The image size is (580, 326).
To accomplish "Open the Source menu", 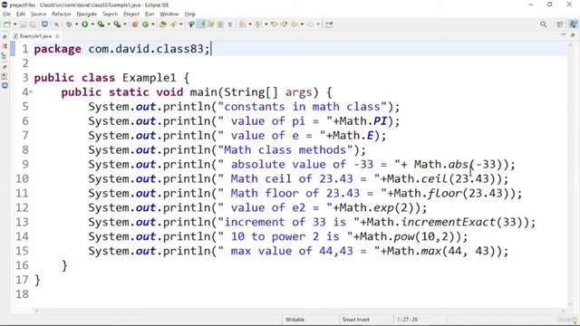I will coord(38,14).
